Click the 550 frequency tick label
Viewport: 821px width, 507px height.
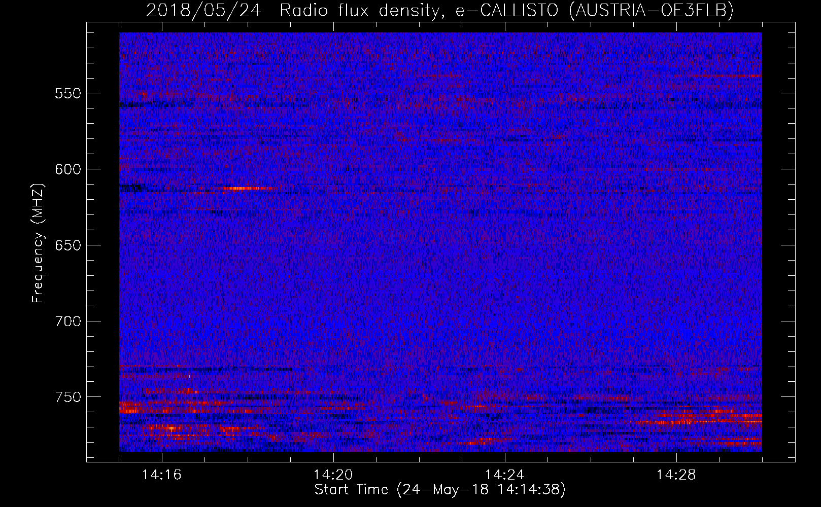pyautogui.click(x=68, y=94)
